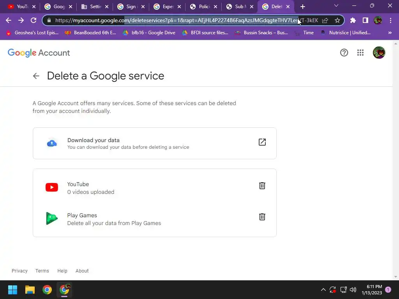Click the '0 videos uploaded' text
This screenshot has height=299, width=399.
[90, 192]
